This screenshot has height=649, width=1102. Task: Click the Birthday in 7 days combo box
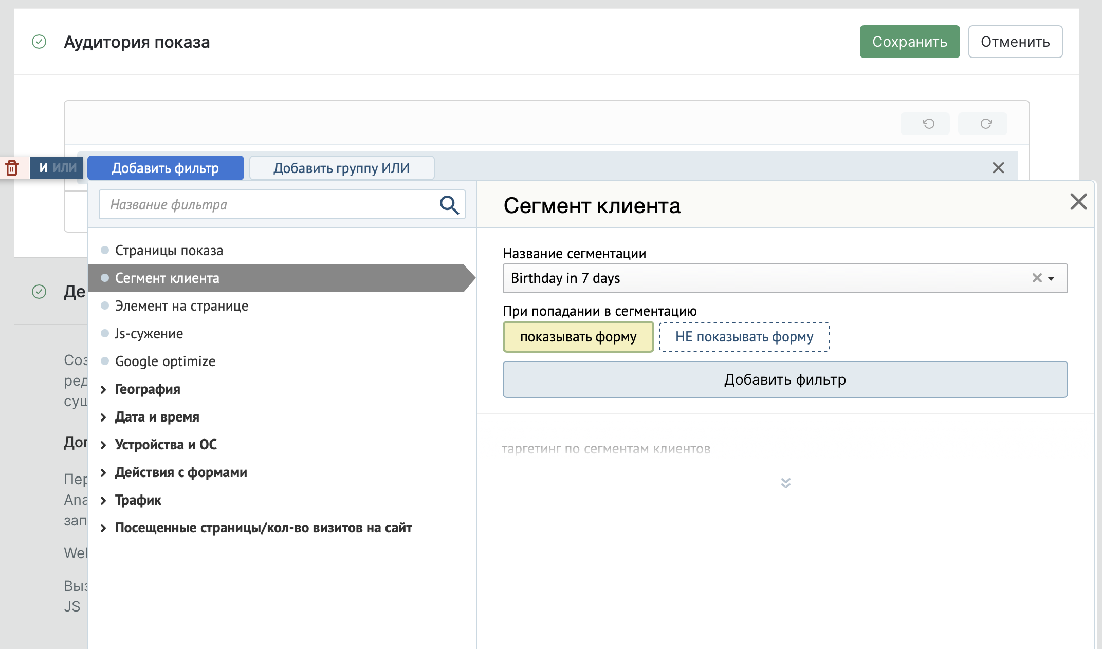(x=785, y=278)
